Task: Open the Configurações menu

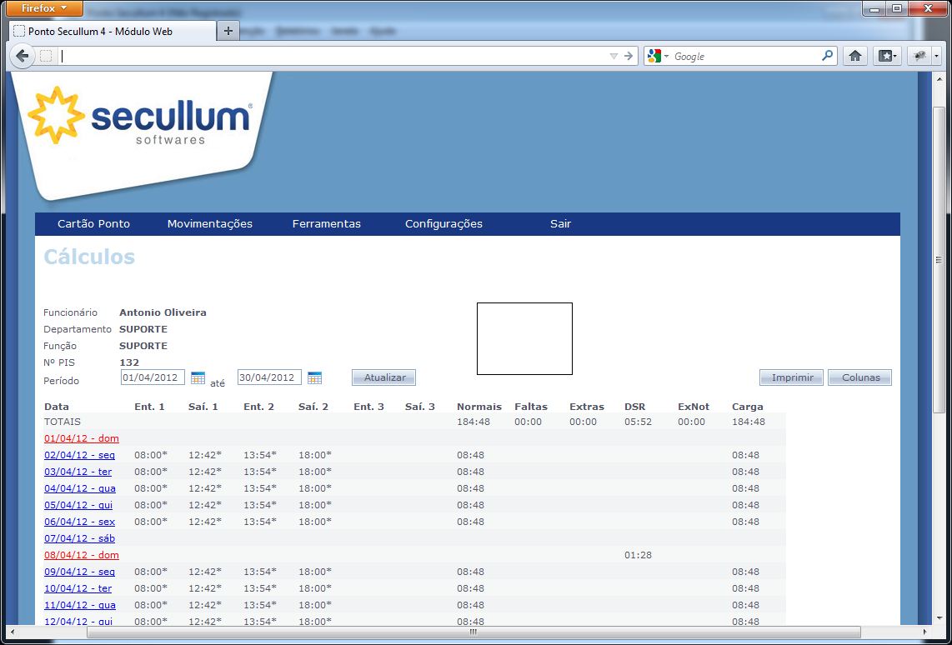Action: pos(443,224)
